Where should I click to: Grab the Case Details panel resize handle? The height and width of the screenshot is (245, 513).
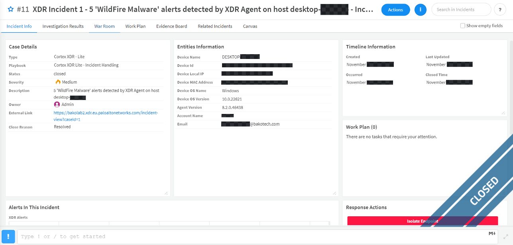point(166,193)
